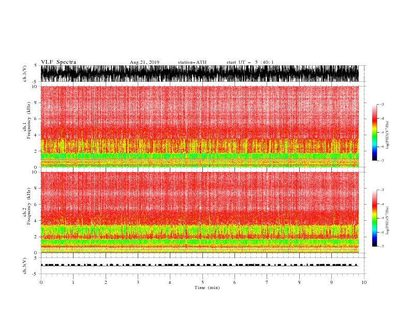Click the "3" minute tick label
This screenshot has height=317, width=410.
click(x=138, y=282)
